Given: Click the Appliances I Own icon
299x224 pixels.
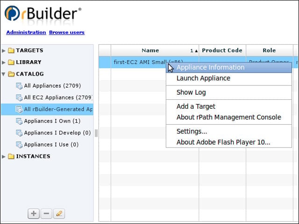Looking at the screenshot, I should [x=19, y=121].
